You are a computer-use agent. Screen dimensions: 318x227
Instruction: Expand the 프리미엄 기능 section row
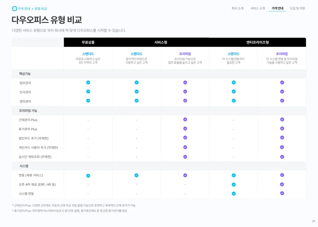coord(29,110)
